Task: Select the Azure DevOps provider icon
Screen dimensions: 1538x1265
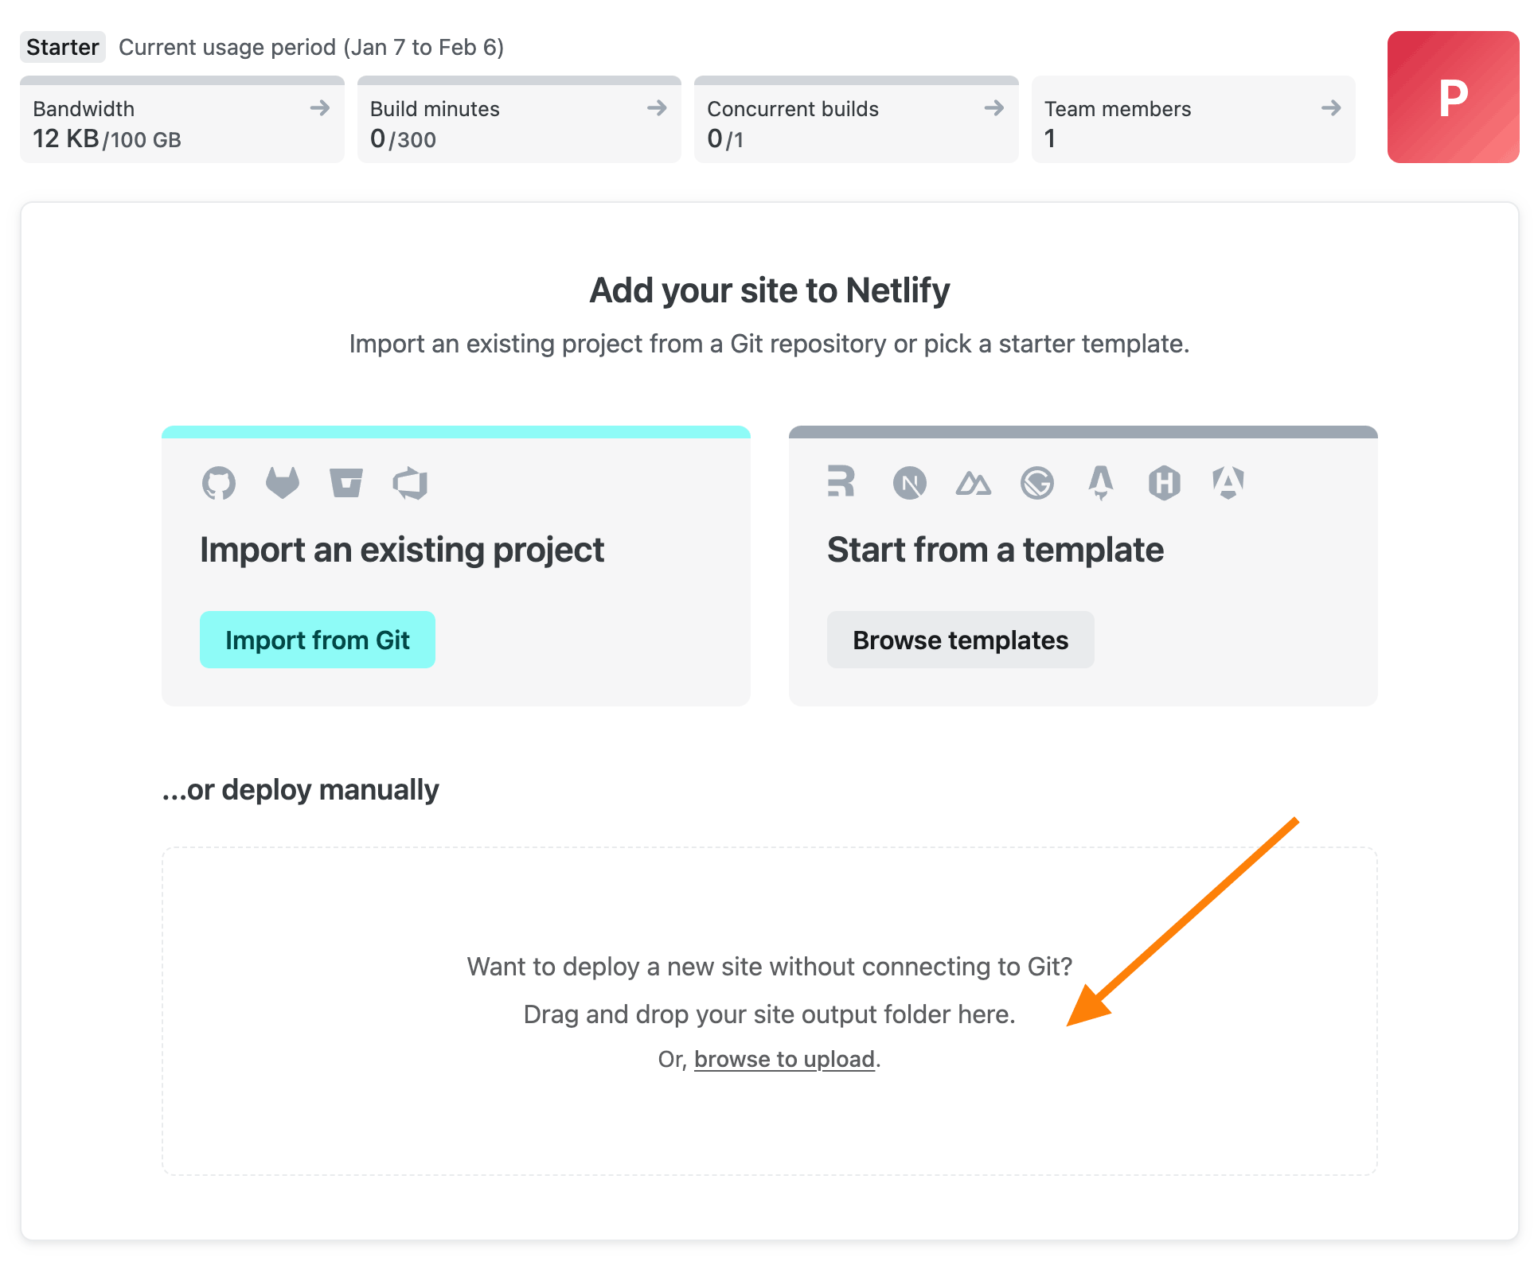Action: coord(411,482)
